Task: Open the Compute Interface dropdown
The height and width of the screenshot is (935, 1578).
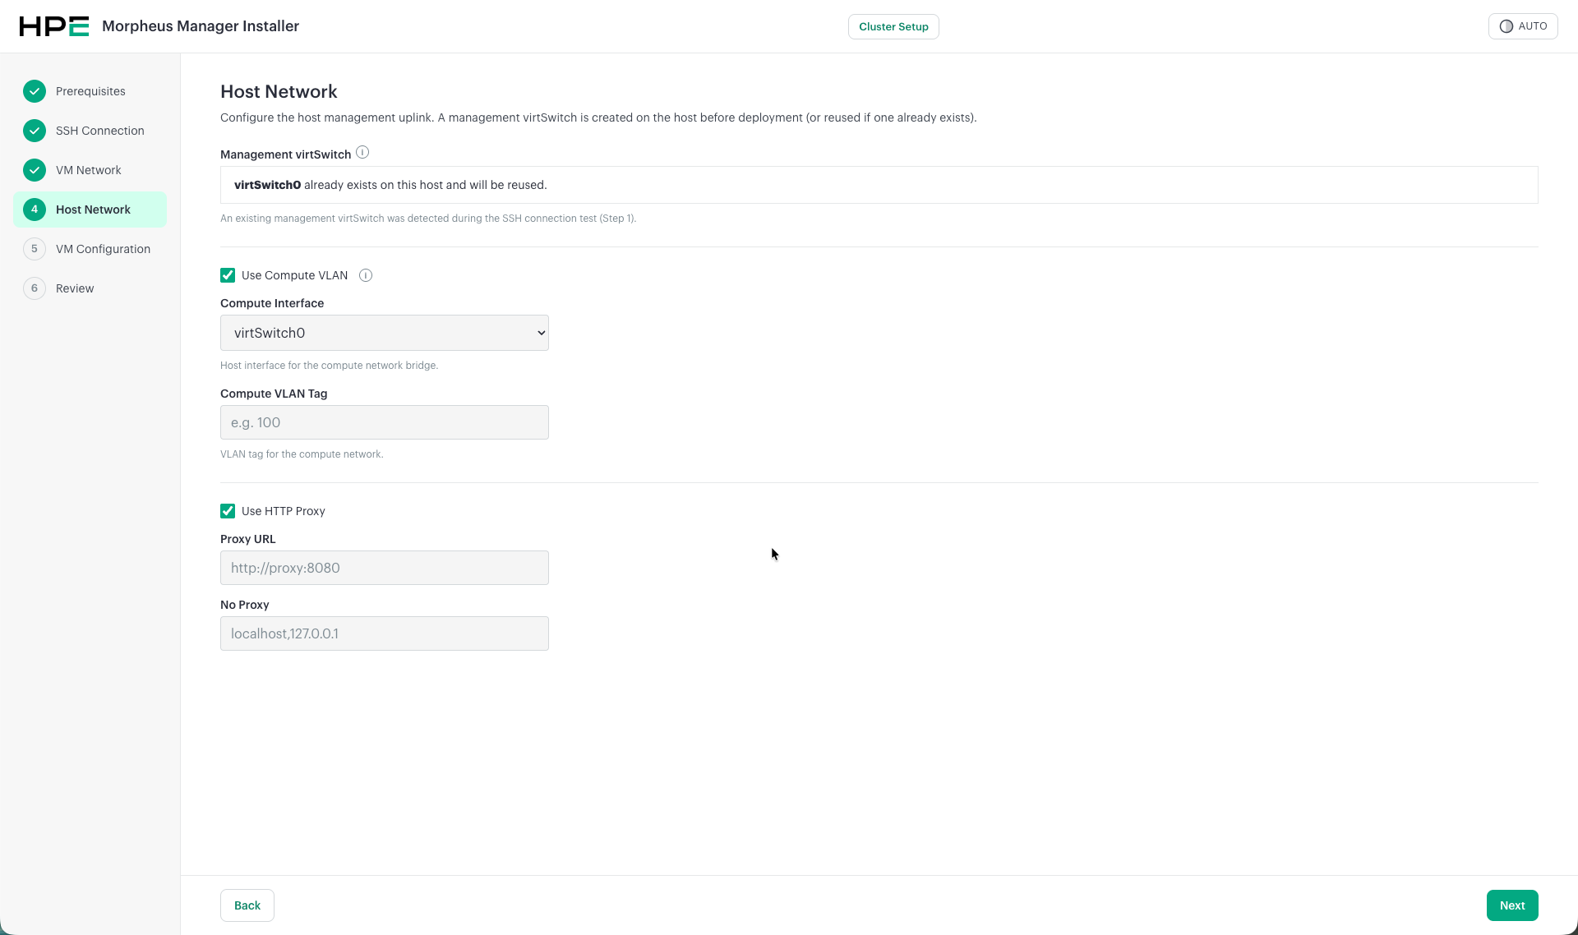Action: [x=385, y=333]
